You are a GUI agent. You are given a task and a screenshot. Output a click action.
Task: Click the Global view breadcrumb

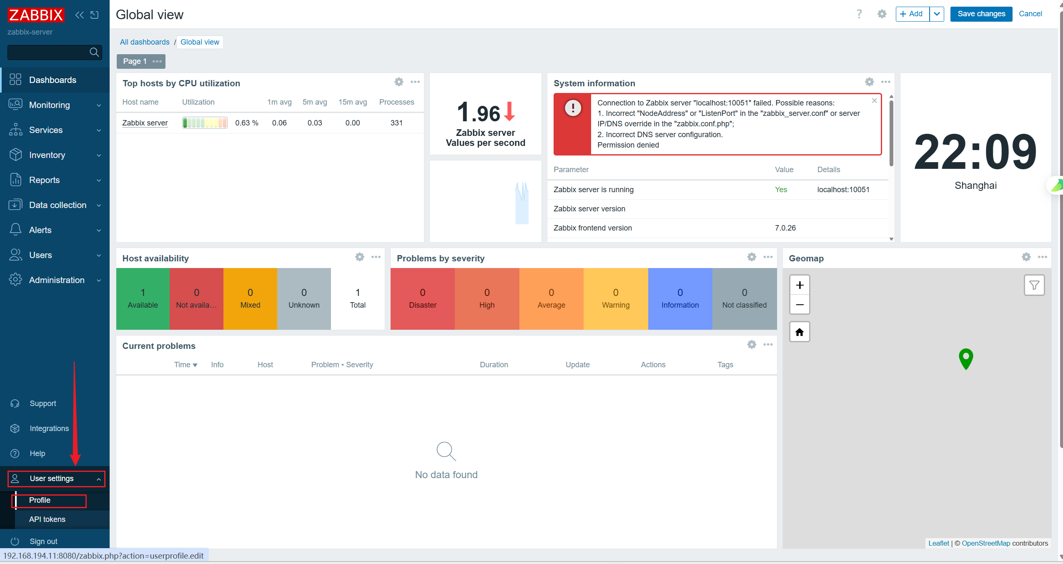pos(200,42)
